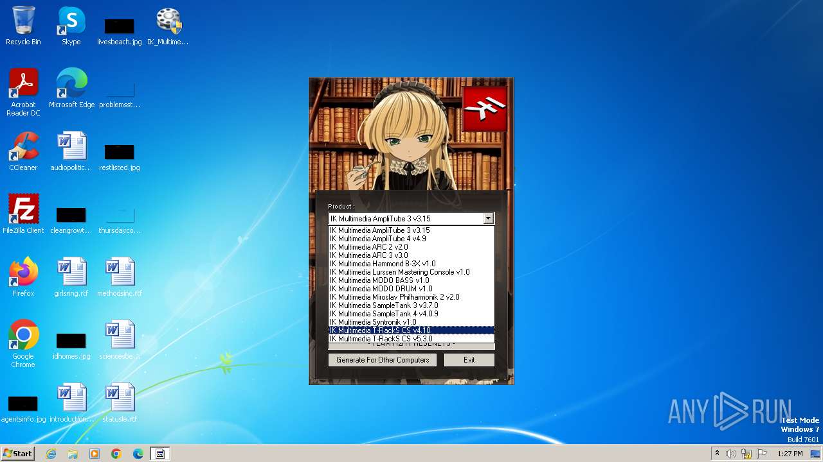Viewport: 823px width, 462px height.
Task: Select the audiopolitic... Word document
Action: [x=71, y=151]
